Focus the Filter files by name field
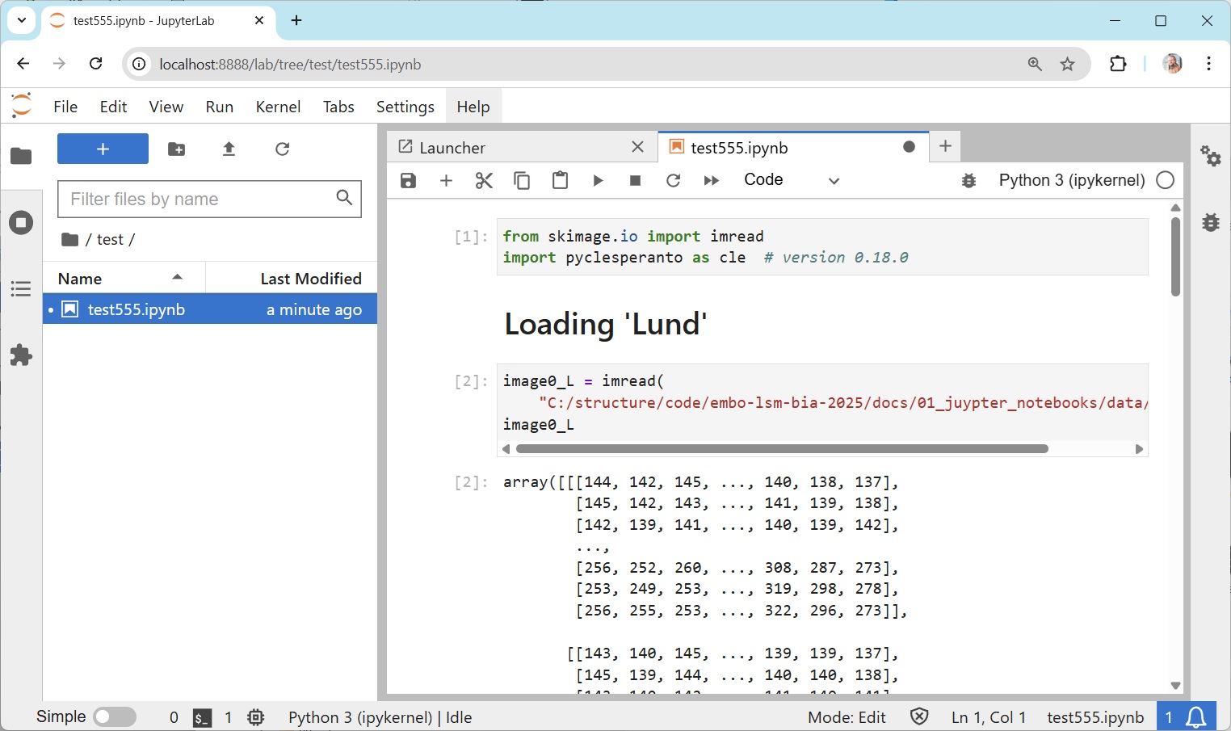Image resolution: width=1231 pixels, height=731 pixels. (x=209, y=199)
